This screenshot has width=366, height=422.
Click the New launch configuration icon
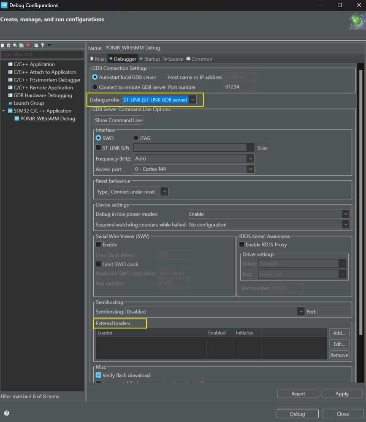pyautogui.click(x=3, y=45)
